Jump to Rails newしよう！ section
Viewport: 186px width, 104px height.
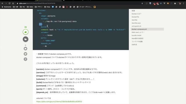138,32
